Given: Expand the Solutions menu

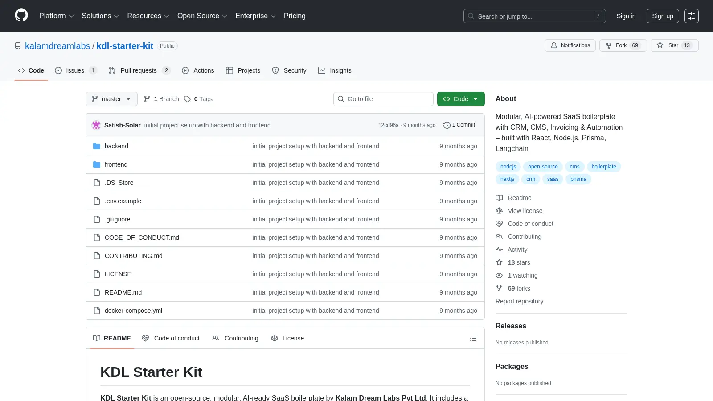Looking at the screenshot, I should [100, 16].
